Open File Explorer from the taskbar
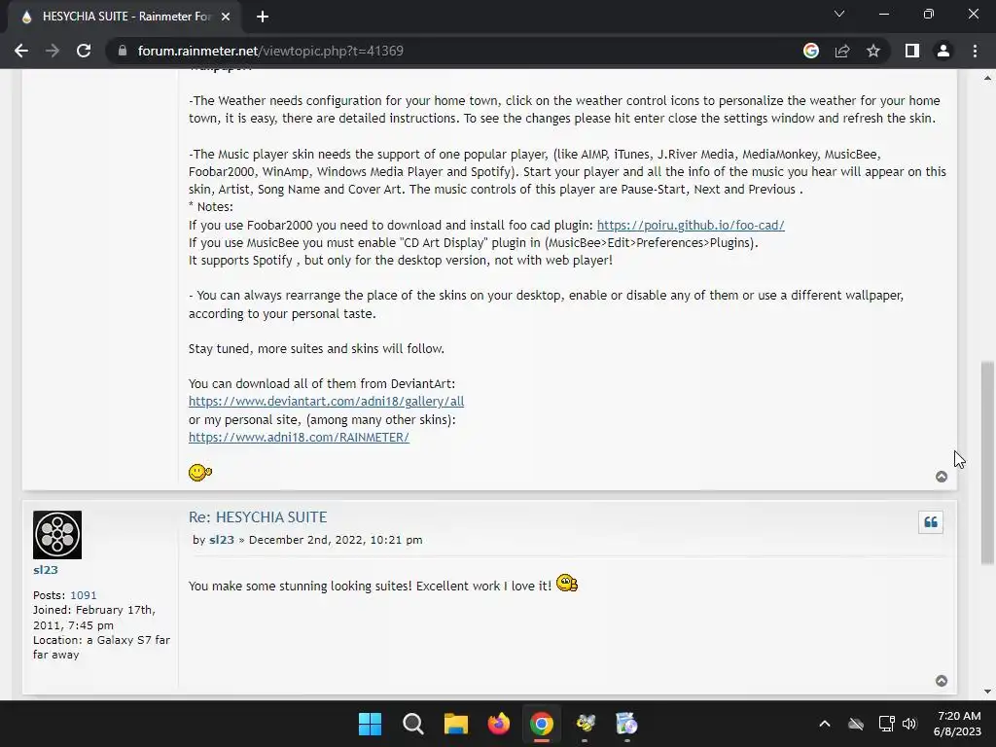Viewport: 996px width, 747px height. [x=455, y=724]
